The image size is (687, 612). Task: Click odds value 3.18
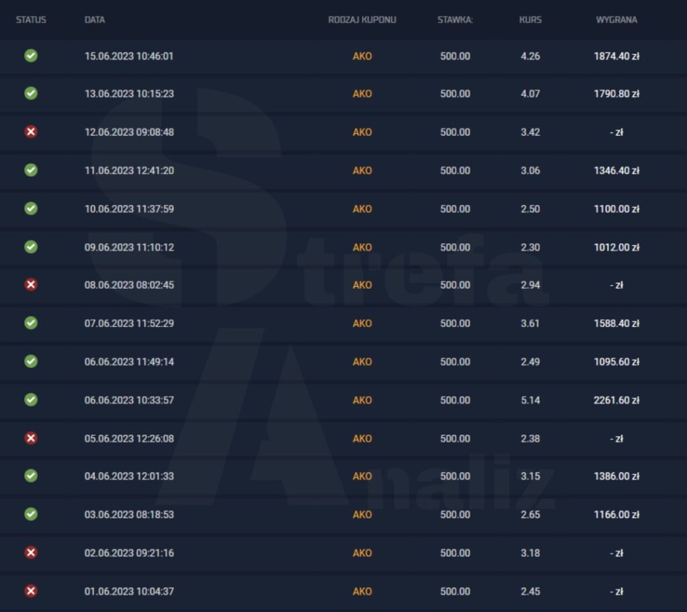tap(530, 553)
